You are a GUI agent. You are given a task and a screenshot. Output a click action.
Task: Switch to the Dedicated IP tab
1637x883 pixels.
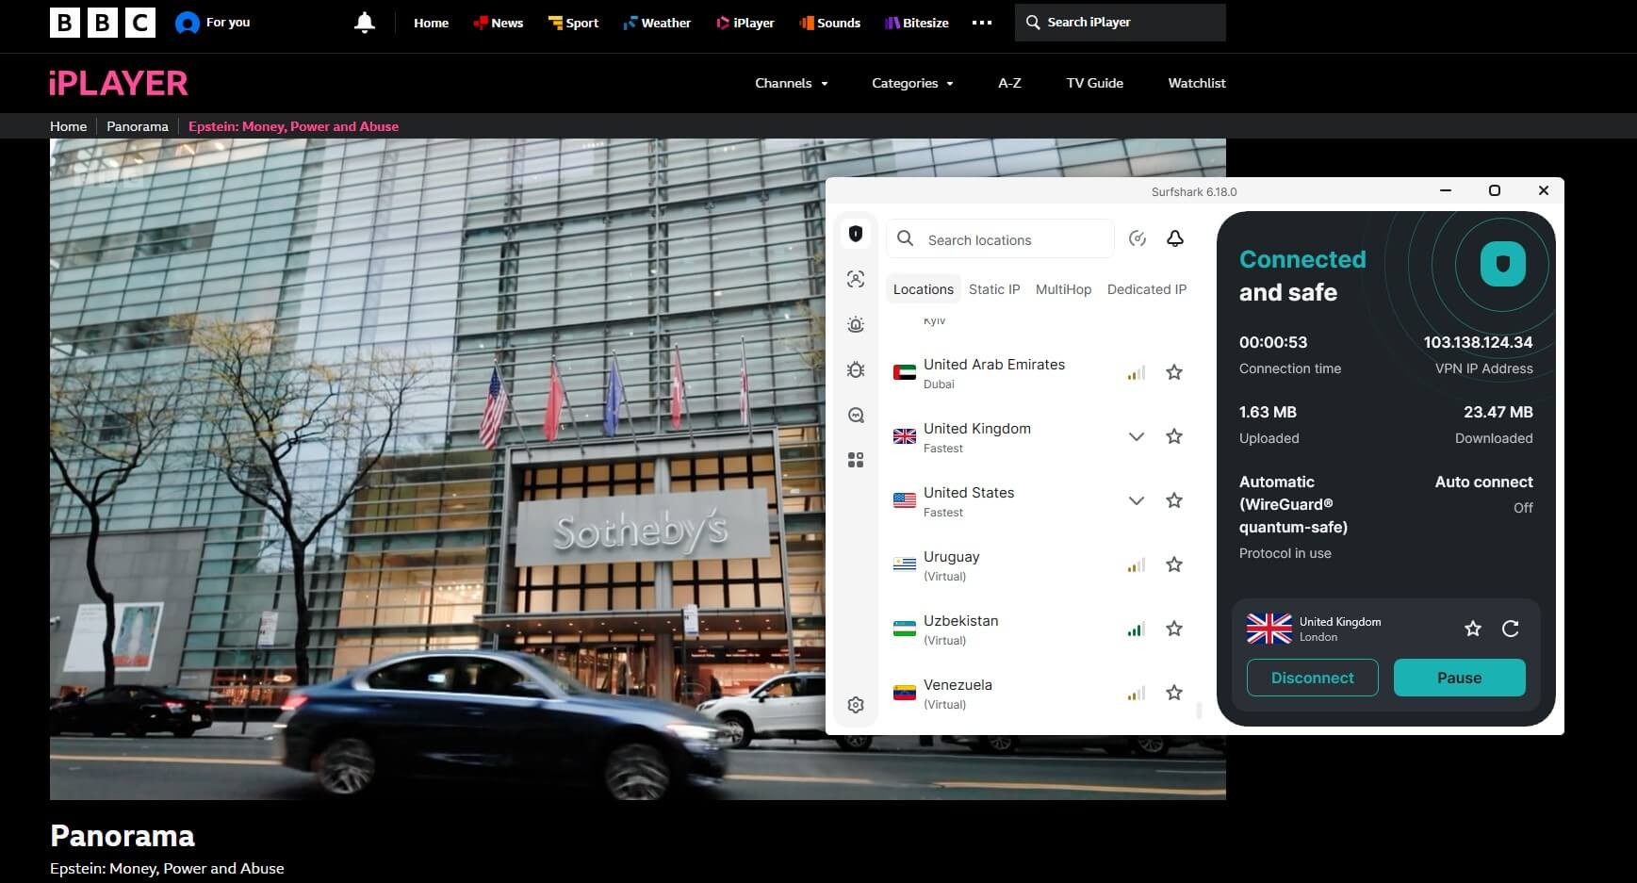1147,289
